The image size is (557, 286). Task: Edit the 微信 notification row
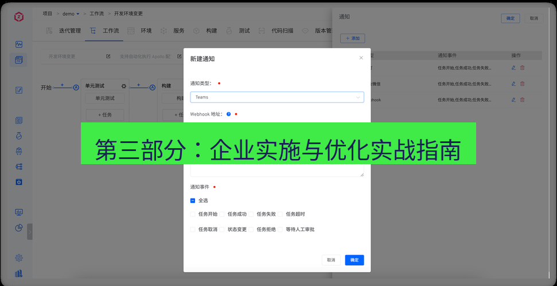click(x=513, y=84)
